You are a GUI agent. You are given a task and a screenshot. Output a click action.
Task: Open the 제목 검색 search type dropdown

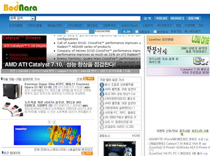point(22,18)
